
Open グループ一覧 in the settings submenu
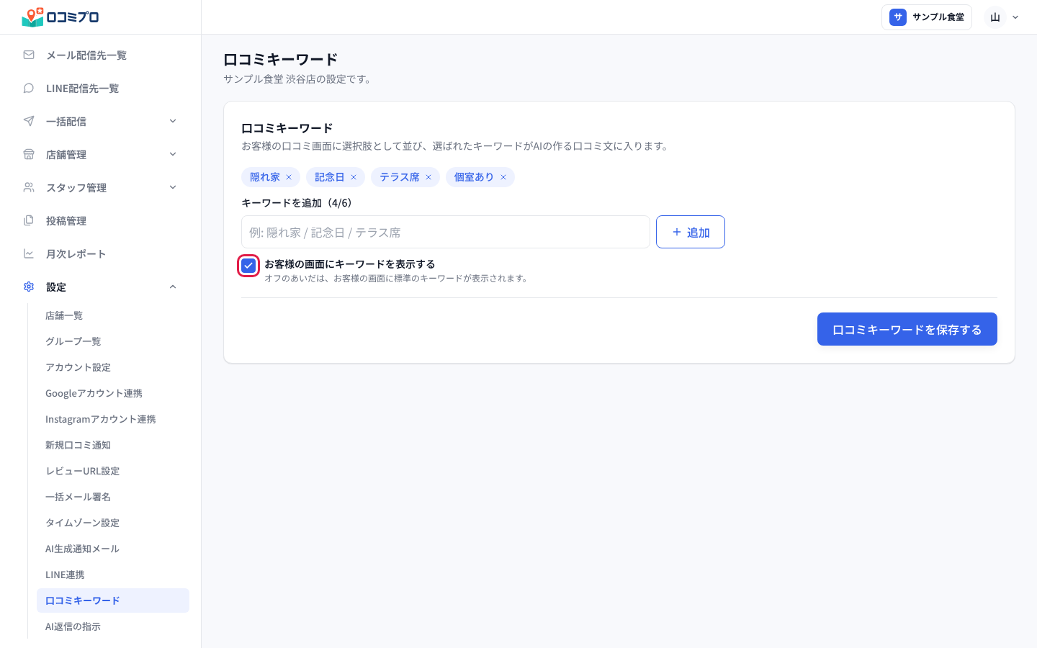click(113, 341)
